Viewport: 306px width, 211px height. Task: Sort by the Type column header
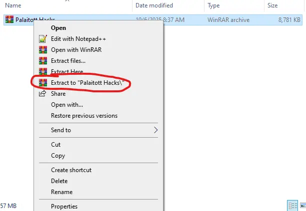click(x=213, y=5)
